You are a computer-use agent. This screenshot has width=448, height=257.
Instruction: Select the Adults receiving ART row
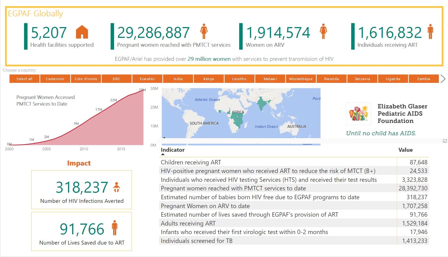[x=294, y=223]
